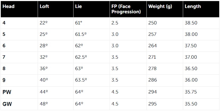Viewport: 220px width, 111px height.
Task: Click the 32º loft value
Action: coord(44,57)
